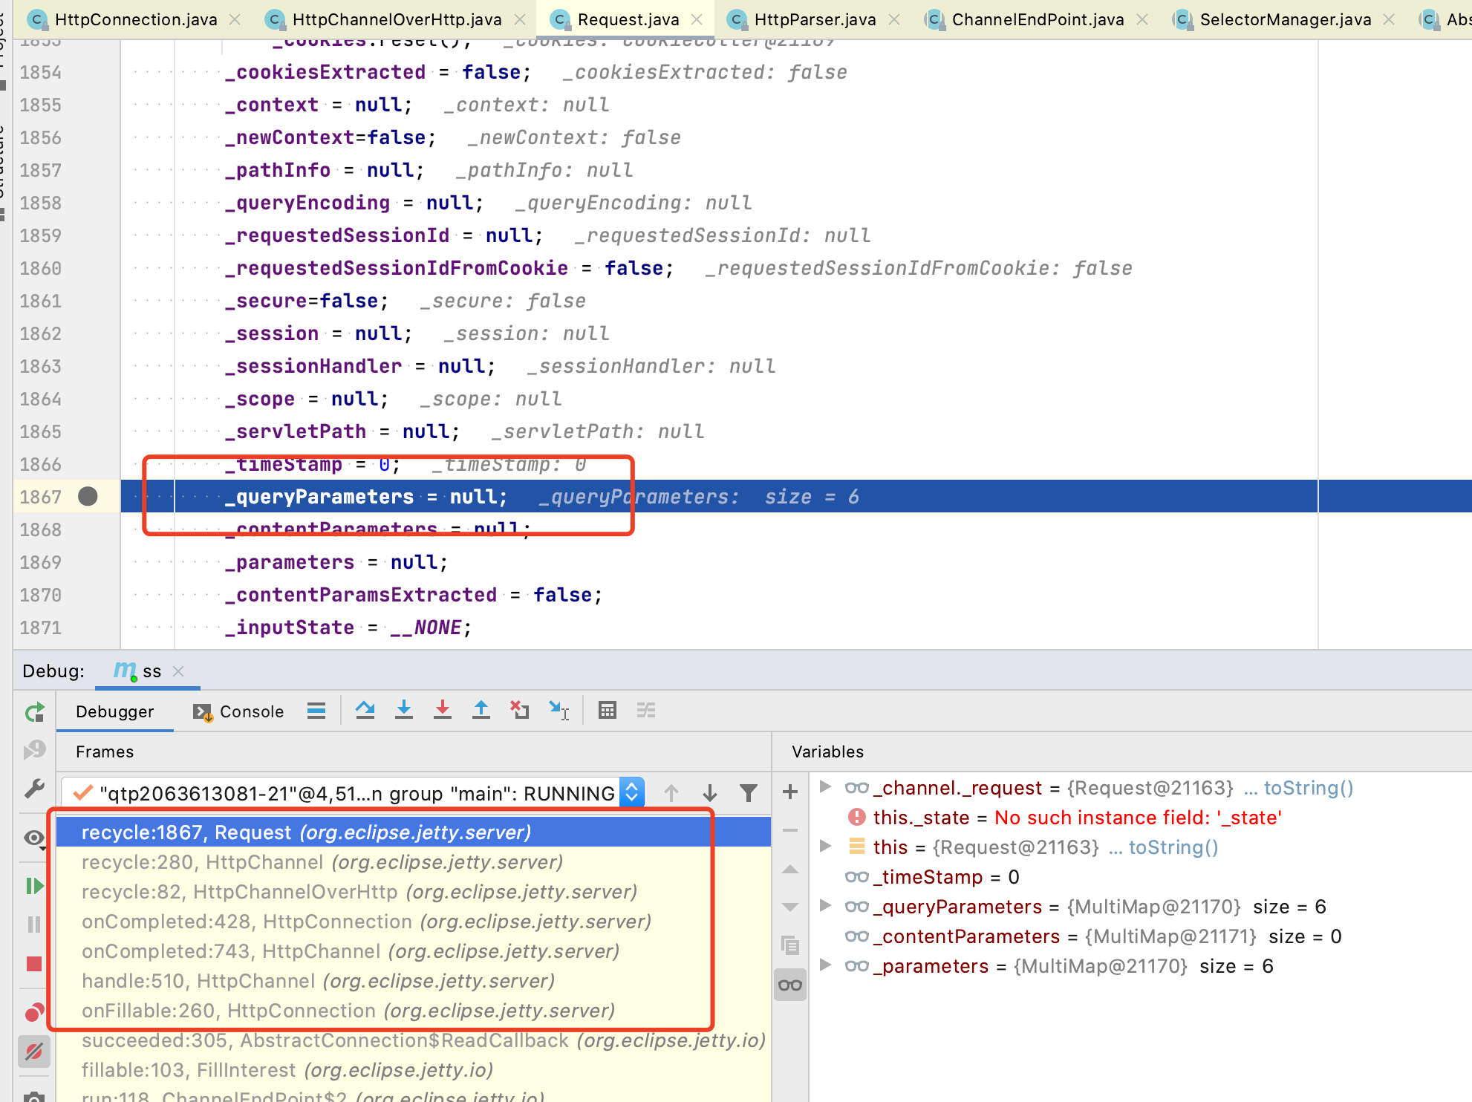Click the Step Over debugger icon
Image resolution: width=1472 pixels, height=1102 pixels.
pyautogui.click(x=365, y=711)
